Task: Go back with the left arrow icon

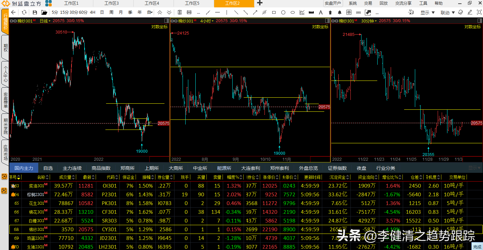Action: [x=13, y=12]
